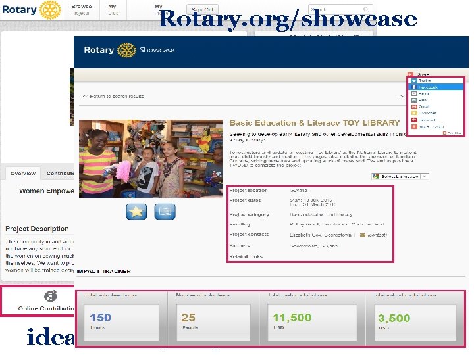Viewport: 474px width, 355px height.
Task: Click the red Gmail icon
Action: (414, 106)
